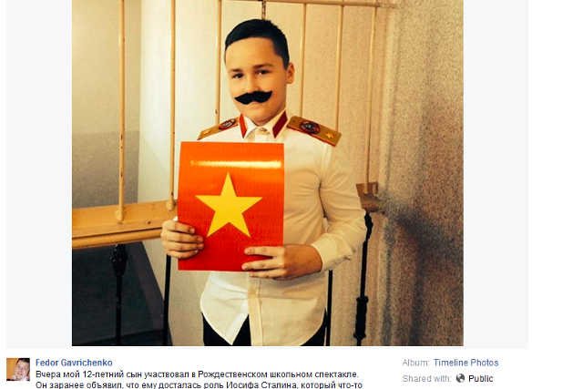This screenshot has height=389, width=583.
Task: Click the boy's dark hair in photo
Action: [257, 36]
